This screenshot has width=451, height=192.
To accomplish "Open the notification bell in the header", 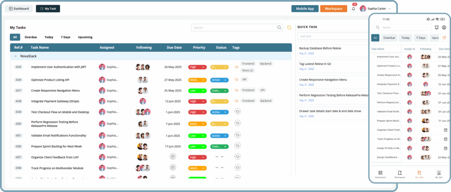I will click(x=353, y=9).
